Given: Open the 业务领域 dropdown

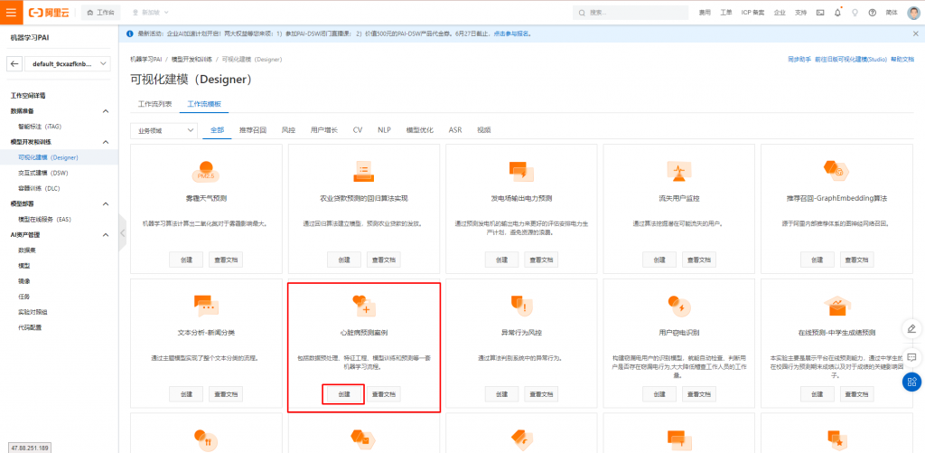Looking at the screenshot, I should tap(164, 130).
